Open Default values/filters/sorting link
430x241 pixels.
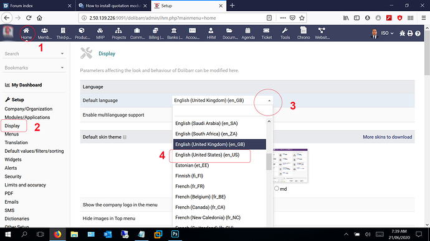click(x=34, y=151)
